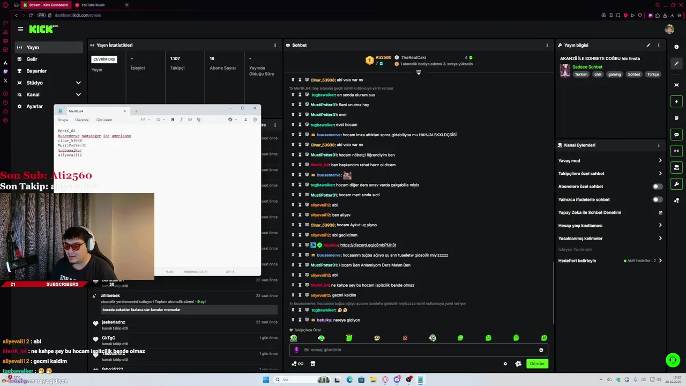Image resolution: width=686 pixels, height=386 pixels.
Task: Switch to the YouTube Music browser tab
Action: coord(93,5)
